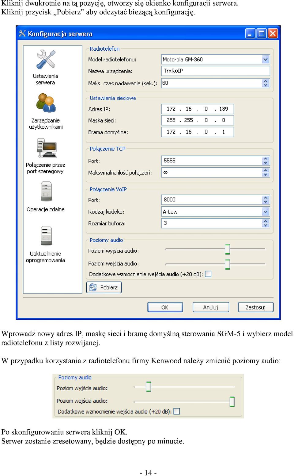294x476 pixels.
Task: Click the Rozmiar bufora stepper arrows
Action: point(266,223)
